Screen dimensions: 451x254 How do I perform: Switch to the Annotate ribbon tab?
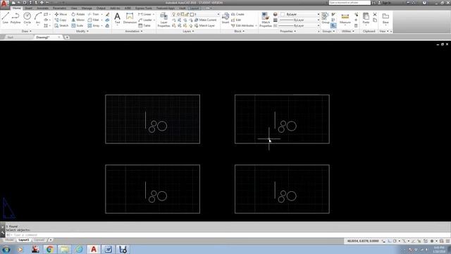coord(42,8)
